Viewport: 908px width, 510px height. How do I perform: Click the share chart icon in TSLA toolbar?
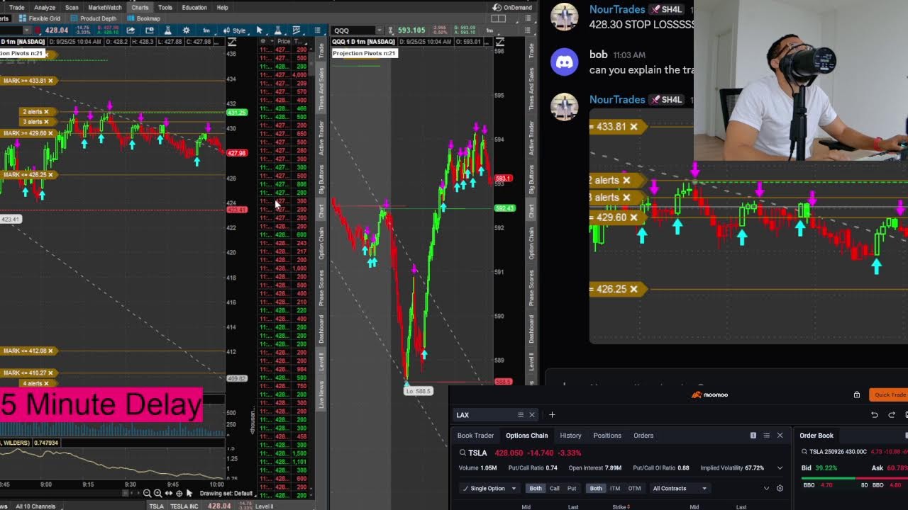(131, 30)
